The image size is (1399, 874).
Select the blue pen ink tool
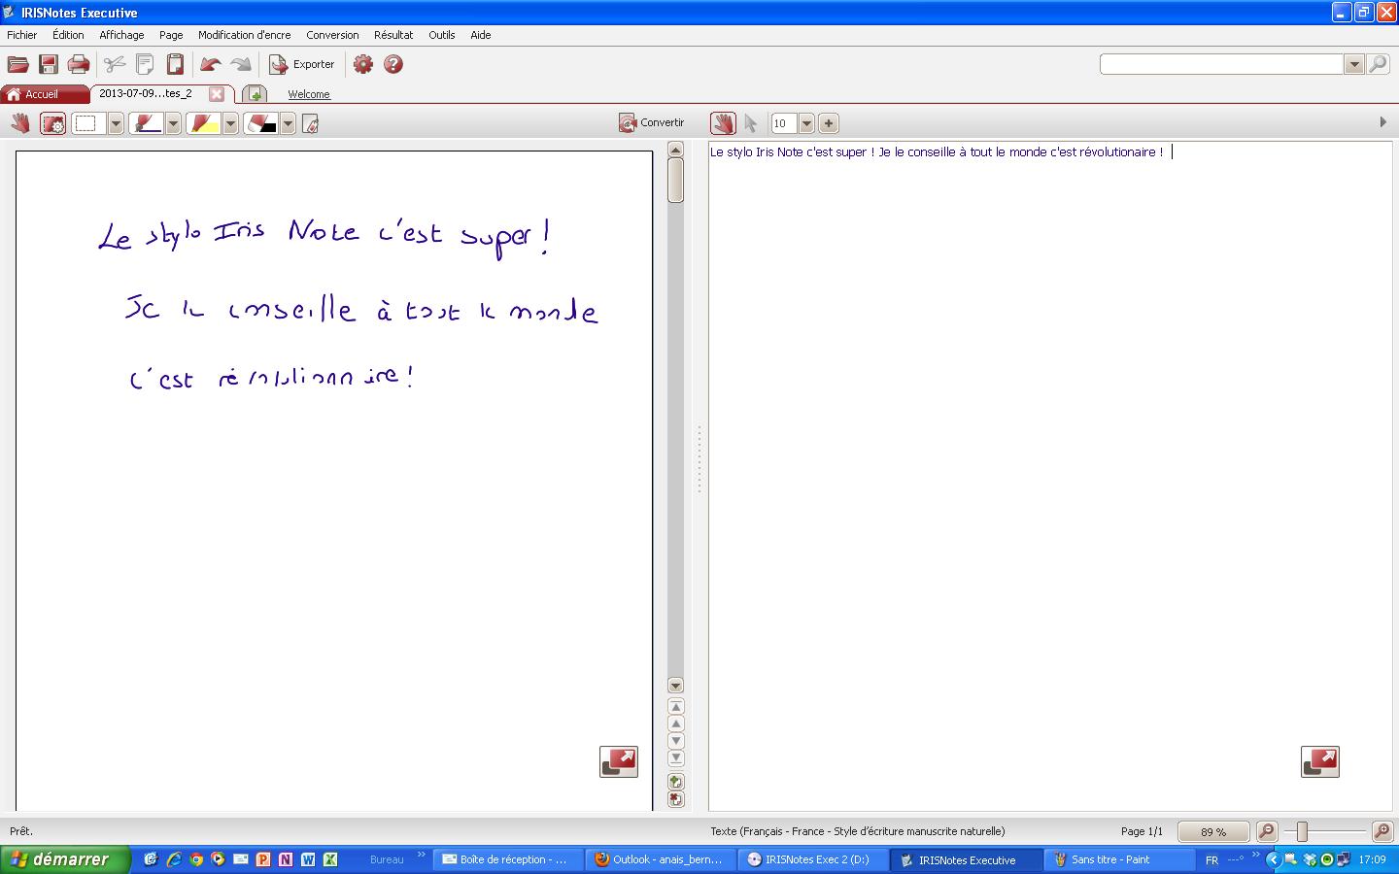coord(145,123)
